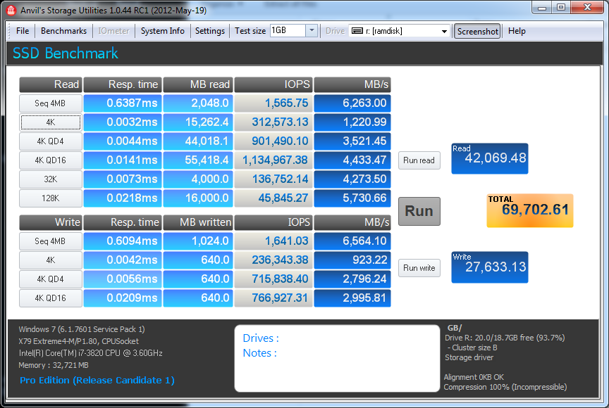The width and height of the screenshot is (609, 408).
Task: Select the read 4K QD16 test button
Action: click(x=50, y=160)
